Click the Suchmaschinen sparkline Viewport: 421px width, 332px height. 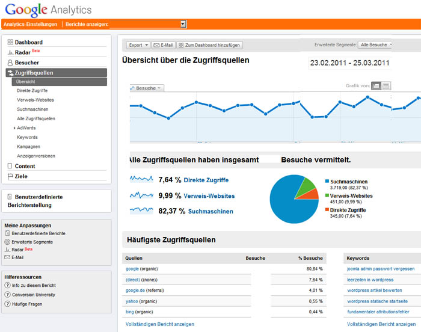141,210
